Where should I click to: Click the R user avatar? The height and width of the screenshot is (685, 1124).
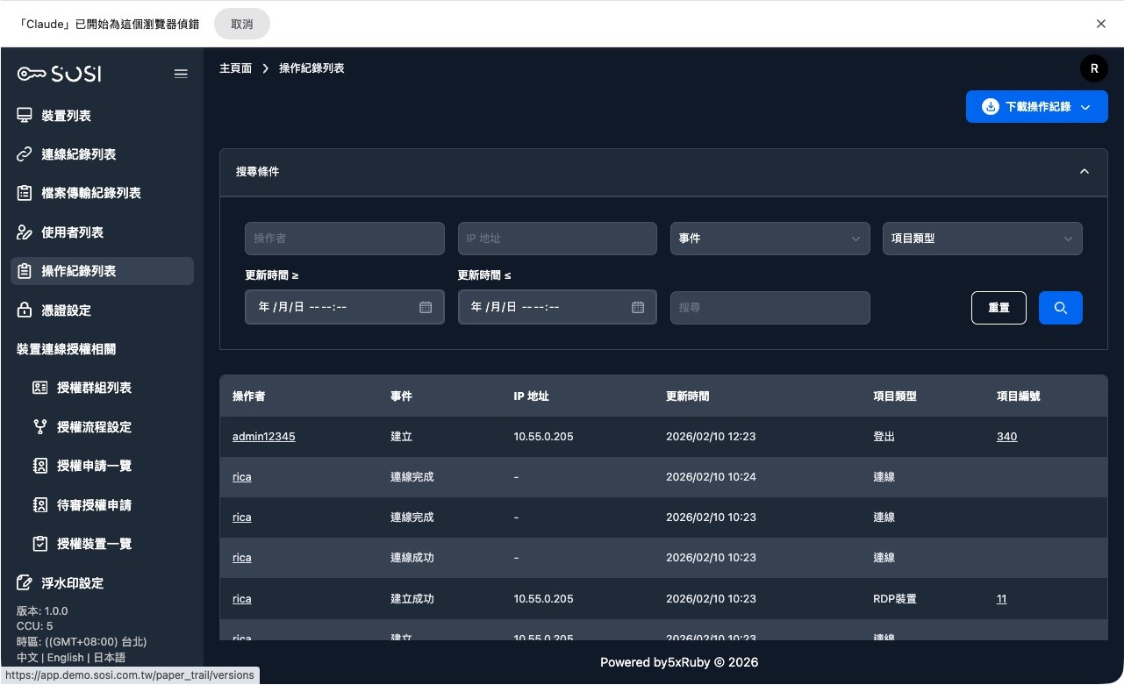(x=1093, y=68)
